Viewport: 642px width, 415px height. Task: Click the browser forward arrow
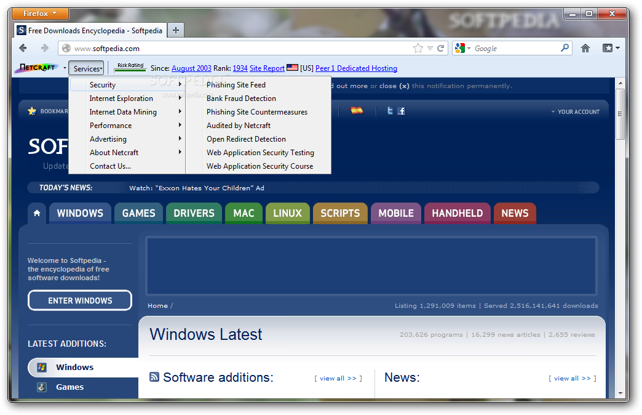click(45, 49)
